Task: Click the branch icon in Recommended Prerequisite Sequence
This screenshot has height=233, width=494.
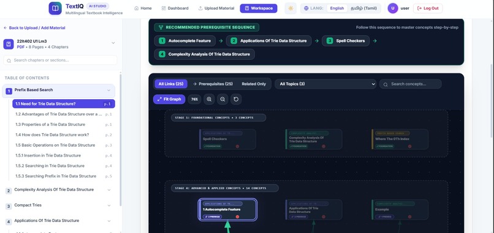Action: point(161,28)
